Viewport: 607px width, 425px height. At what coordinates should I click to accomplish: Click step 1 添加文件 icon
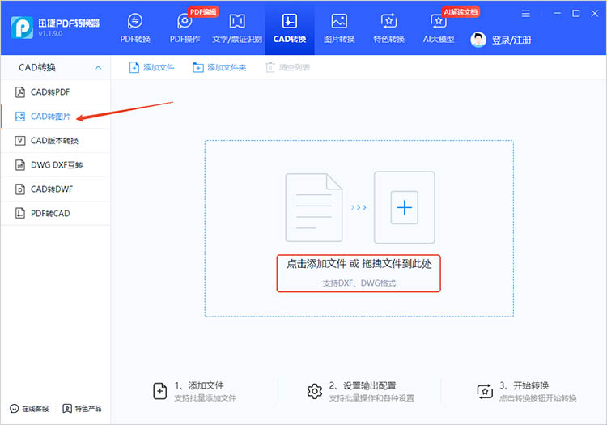tap(160, 391)
